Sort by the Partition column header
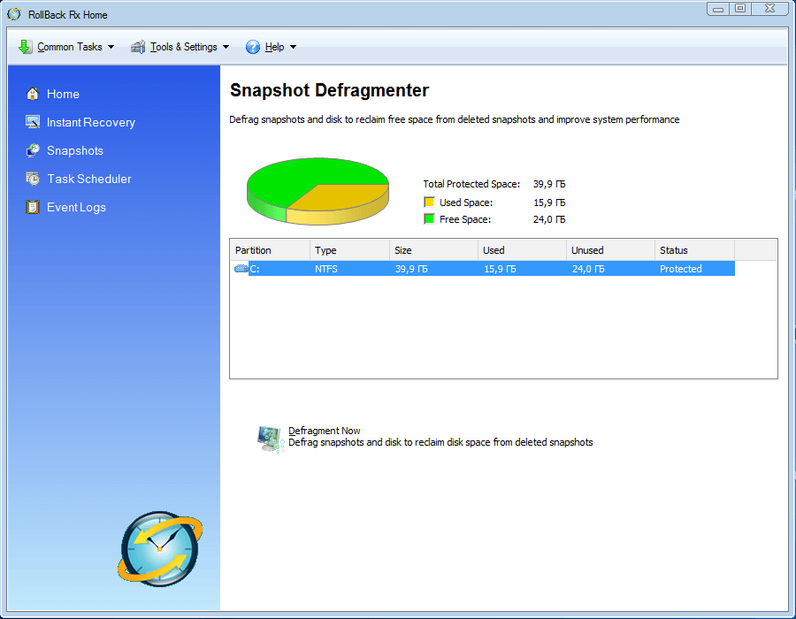 click(270, 250)
